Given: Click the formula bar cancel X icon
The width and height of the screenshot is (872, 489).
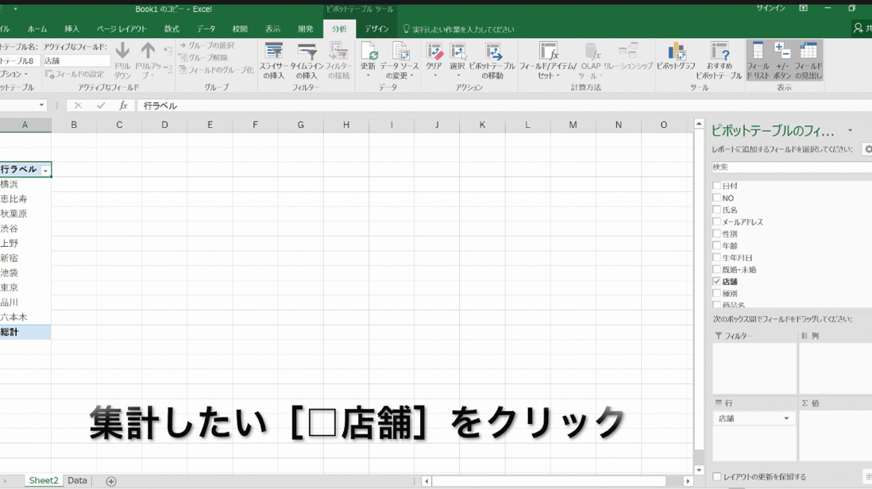Looking at the screenshot, I should click(78, 106).
